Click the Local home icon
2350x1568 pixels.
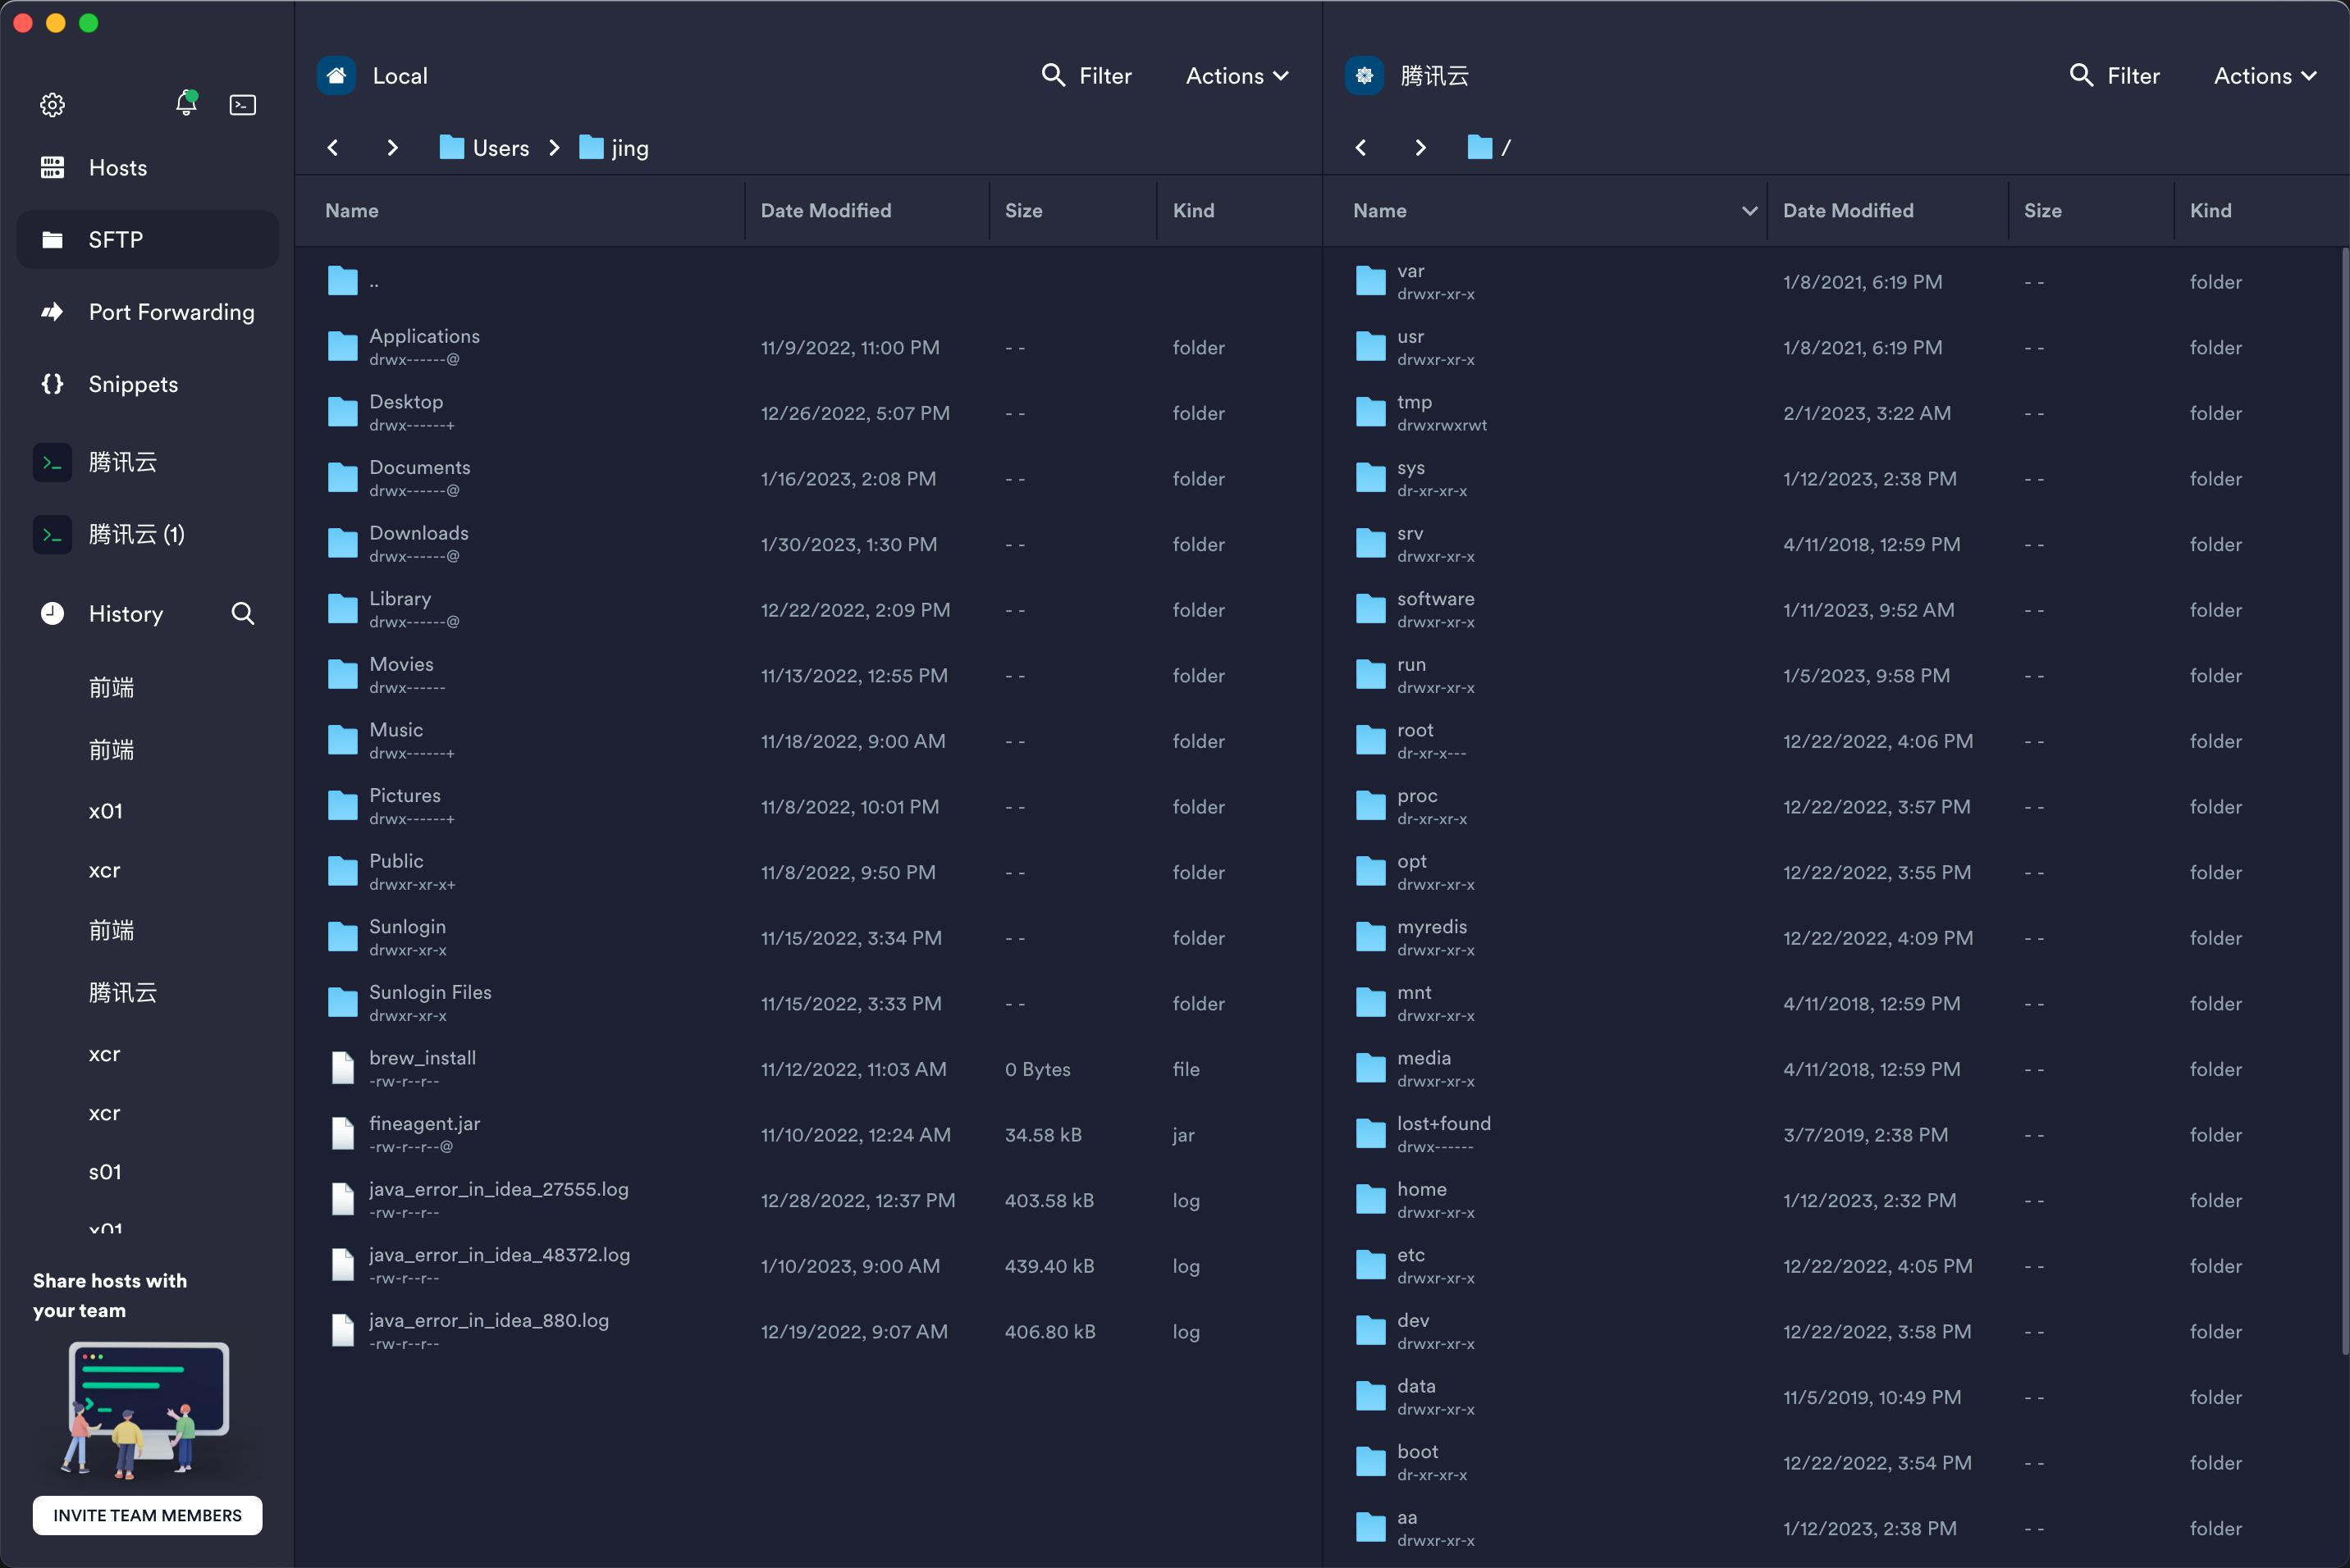(336, 75)
